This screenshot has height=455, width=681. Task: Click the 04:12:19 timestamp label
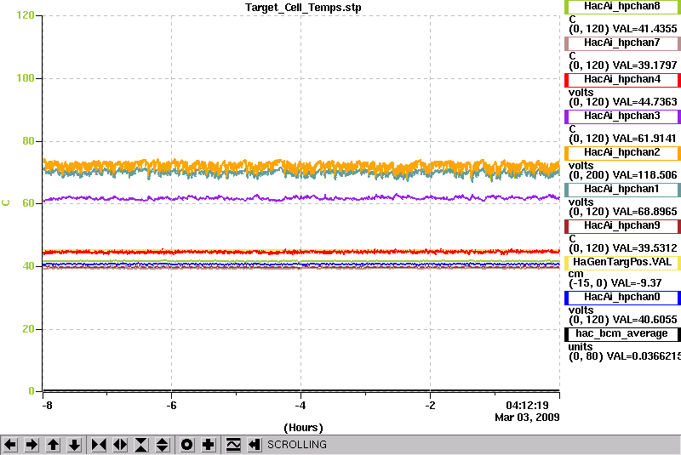[527, 406]
